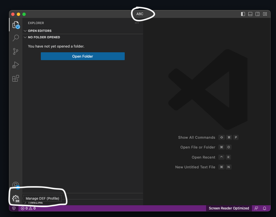Collapse the No Folder Opened section
Viewport: 276px width, 217px height.
(x=25, y=37)
